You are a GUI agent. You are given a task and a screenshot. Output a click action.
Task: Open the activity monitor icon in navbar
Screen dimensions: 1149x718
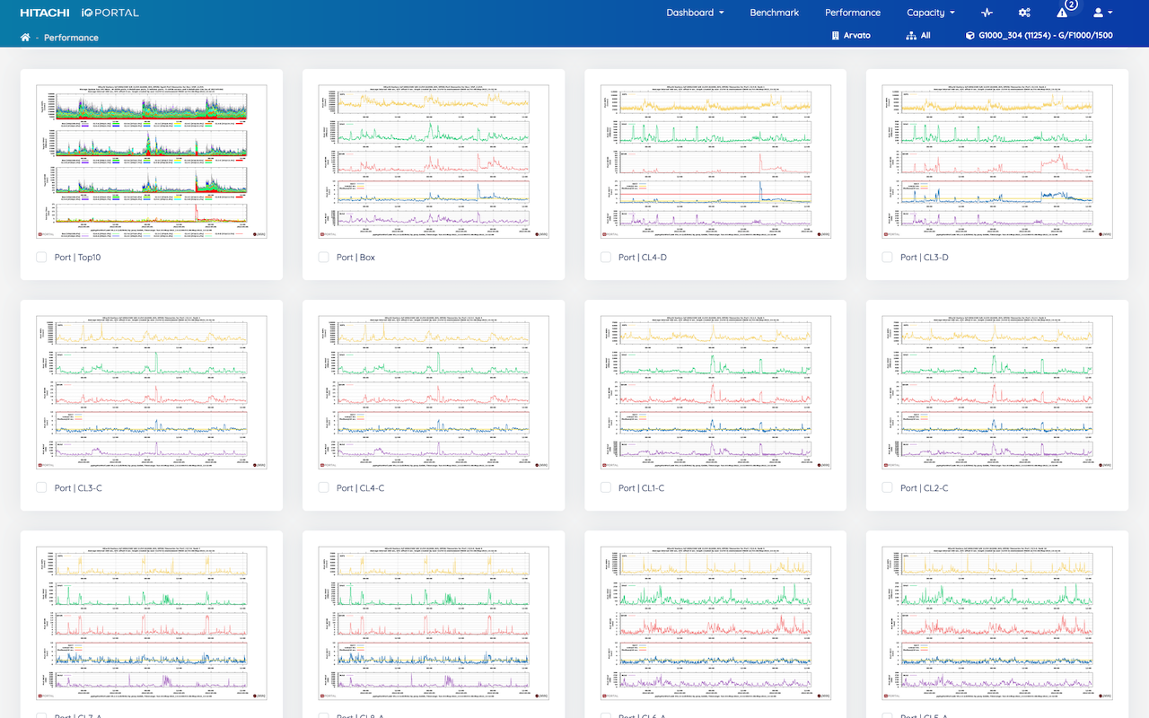(986, 13)
